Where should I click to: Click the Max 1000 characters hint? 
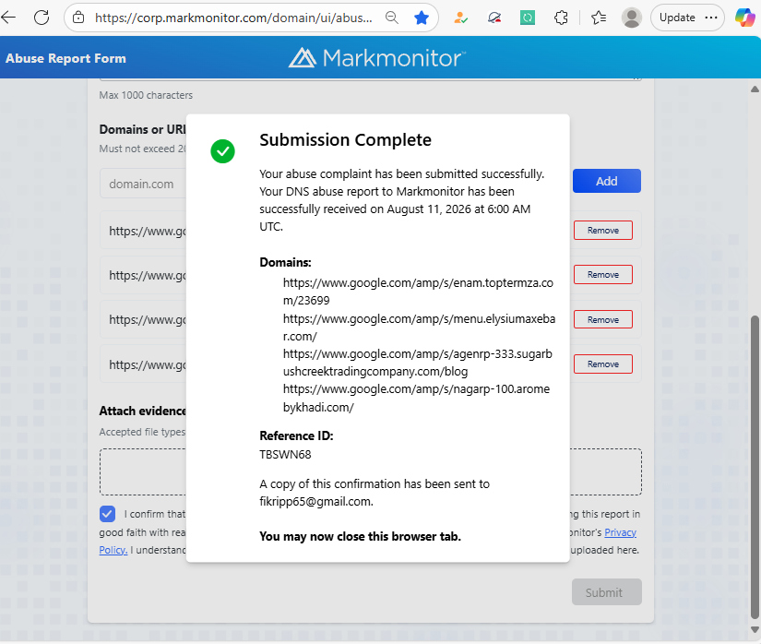146,95
